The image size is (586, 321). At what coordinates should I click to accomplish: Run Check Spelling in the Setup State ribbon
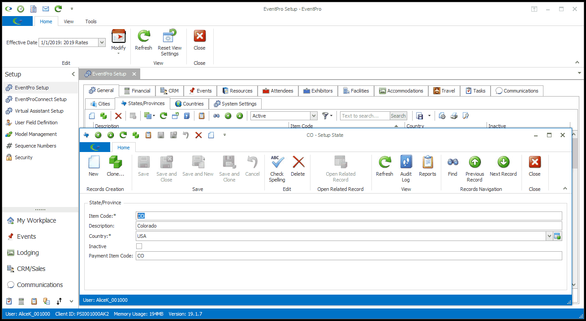click(x=277, y=169)
